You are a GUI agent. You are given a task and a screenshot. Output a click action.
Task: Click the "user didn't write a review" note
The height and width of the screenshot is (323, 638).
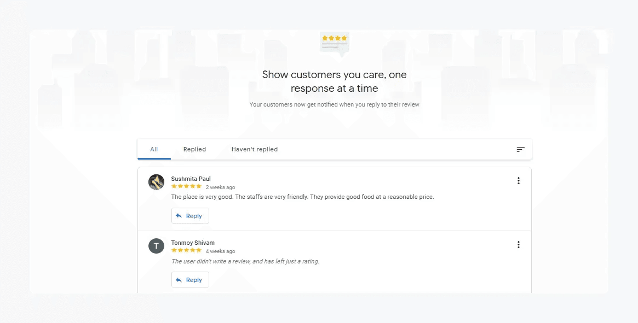(x=245, y=261)
